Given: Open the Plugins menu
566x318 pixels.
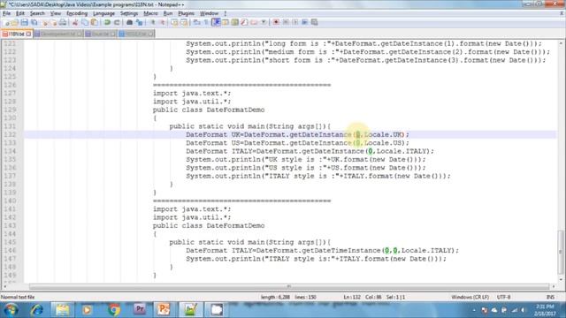Looking at the screenshot, I should (187, 13).
